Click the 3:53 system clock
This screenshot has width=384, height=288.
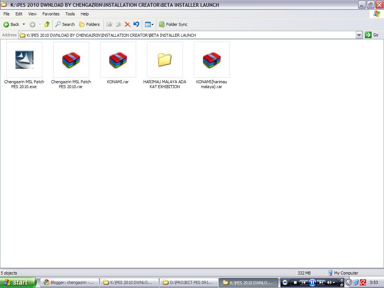(x=374, y=282)
